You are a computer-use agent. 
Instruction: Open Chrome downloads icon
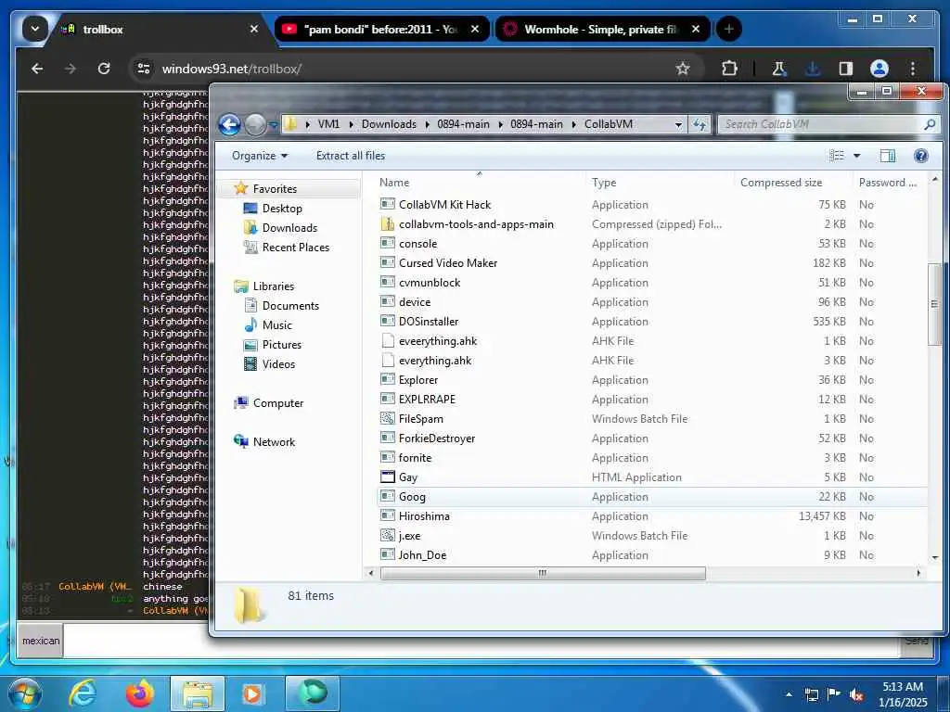[x=813, y=69]
